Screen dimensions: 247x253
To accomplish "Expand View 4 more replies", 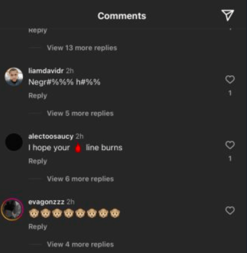I will [81, 245].
